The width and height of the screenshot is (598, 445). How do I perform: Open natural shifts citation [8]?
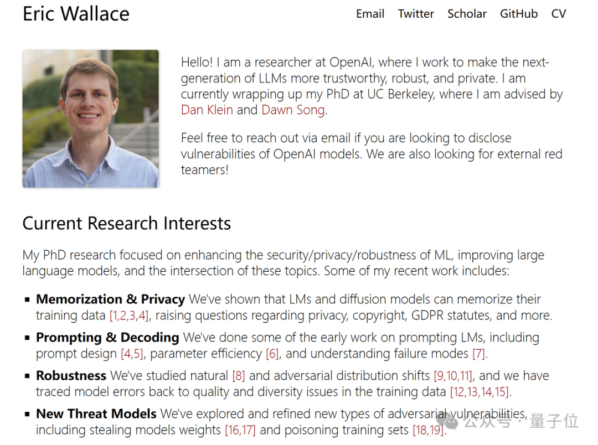click(x=239, y=376)
